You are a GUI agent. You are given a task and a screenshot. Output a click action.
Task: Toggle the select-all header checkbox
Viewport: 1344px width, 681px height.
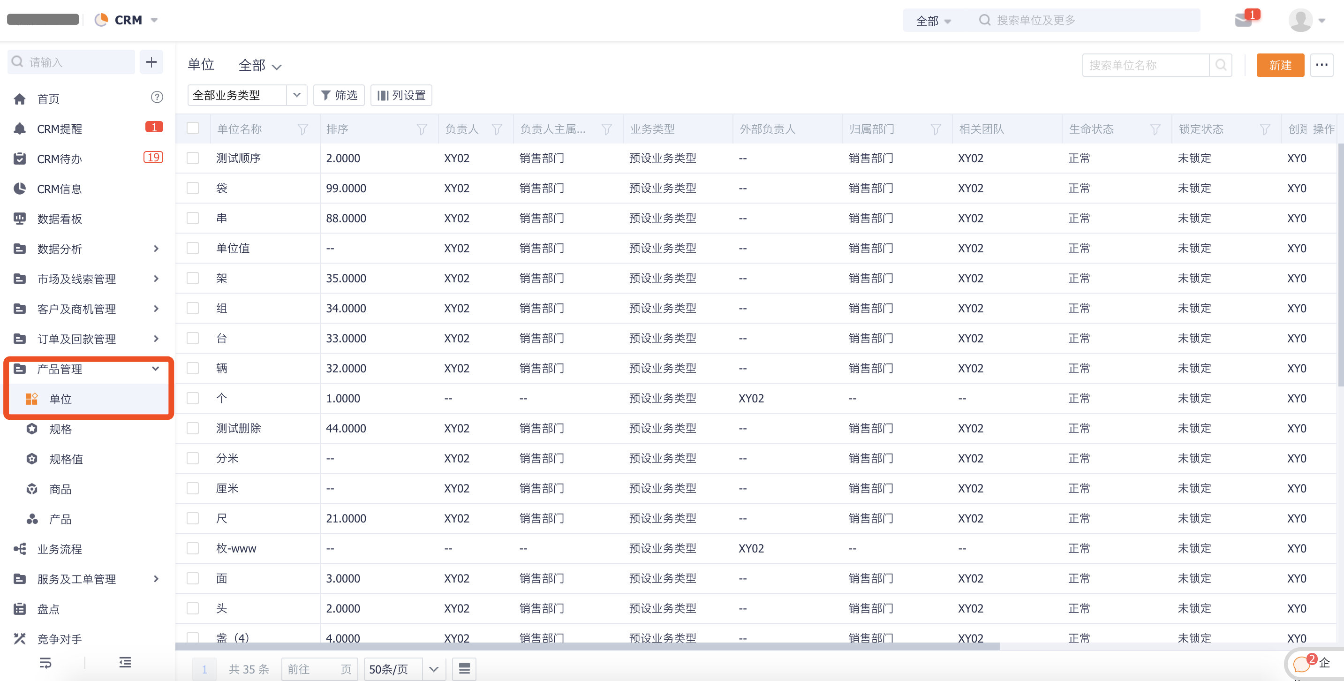pyautogui.click(x=193, y=129)
